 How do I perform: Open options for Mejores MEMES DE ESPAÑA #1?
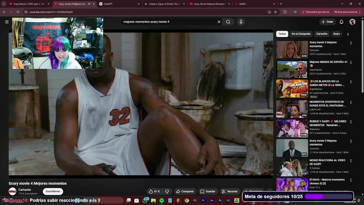pyautogui.click(x=351, y=62)
